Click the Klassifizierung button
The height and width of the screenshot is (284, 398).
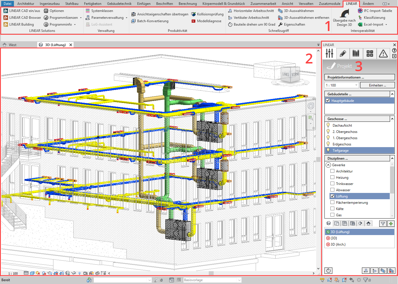372,18
